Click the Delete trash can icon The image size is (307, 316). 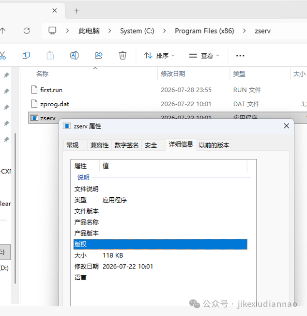point(123,55)
